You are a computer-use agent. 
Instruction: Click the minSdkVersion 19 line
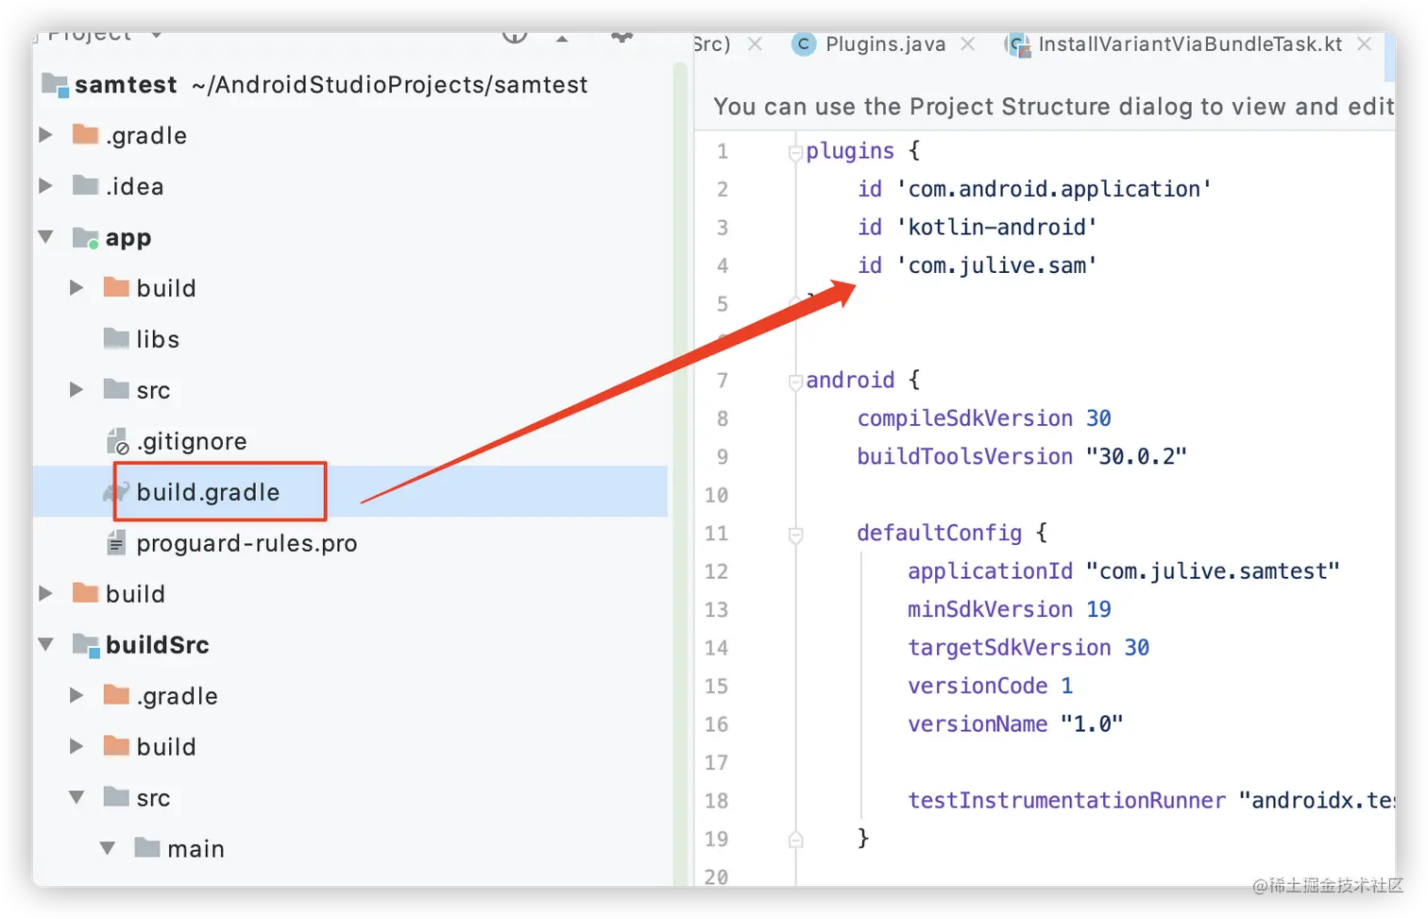pyautogui.click(x=1009, y=610)
